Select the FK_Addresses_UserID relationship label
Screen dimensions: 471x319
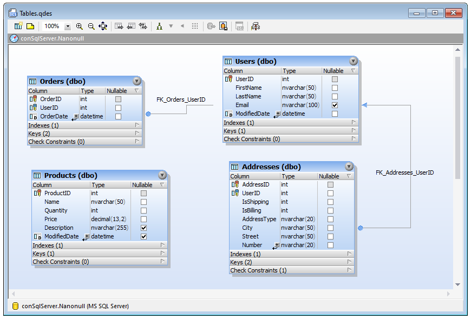click(x=404, y=172)
